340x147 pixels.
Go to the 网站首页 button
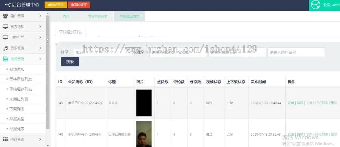pyautogui.click(x=56, y=5)
